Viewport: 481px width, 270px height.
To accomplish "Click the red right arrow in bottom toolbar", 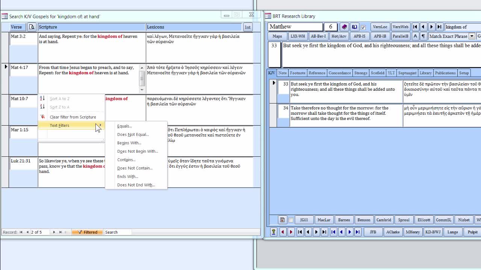I will point(291,232).
